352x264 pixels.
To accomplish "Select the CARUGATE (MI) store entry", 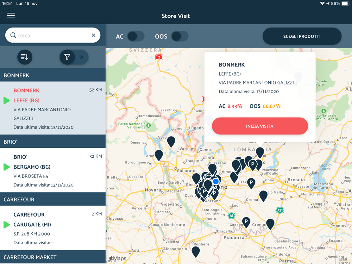I will [x=32, y=225].
